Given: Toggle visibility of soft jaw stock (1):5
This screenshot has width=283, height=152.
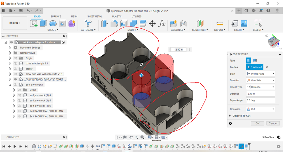Looking at the screenshot, I should [x=20, y=101].
